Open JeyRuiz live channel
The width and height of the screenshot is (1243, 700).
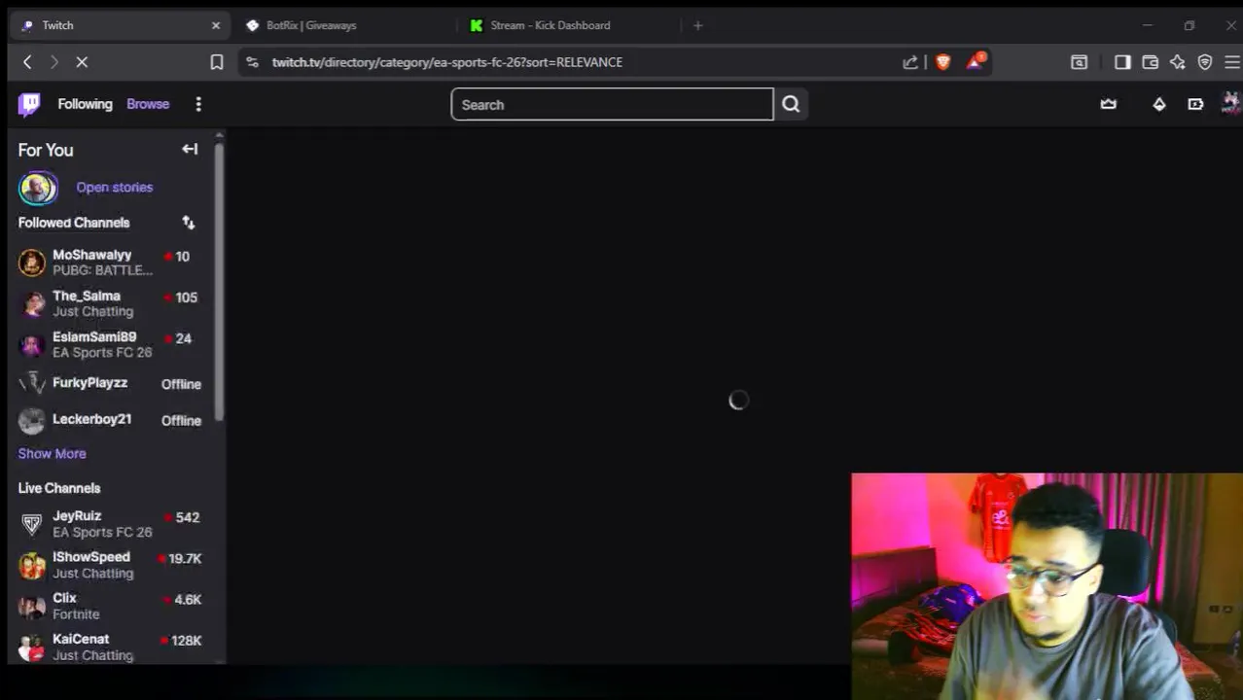pyautogui.click(x=110, y=524)
